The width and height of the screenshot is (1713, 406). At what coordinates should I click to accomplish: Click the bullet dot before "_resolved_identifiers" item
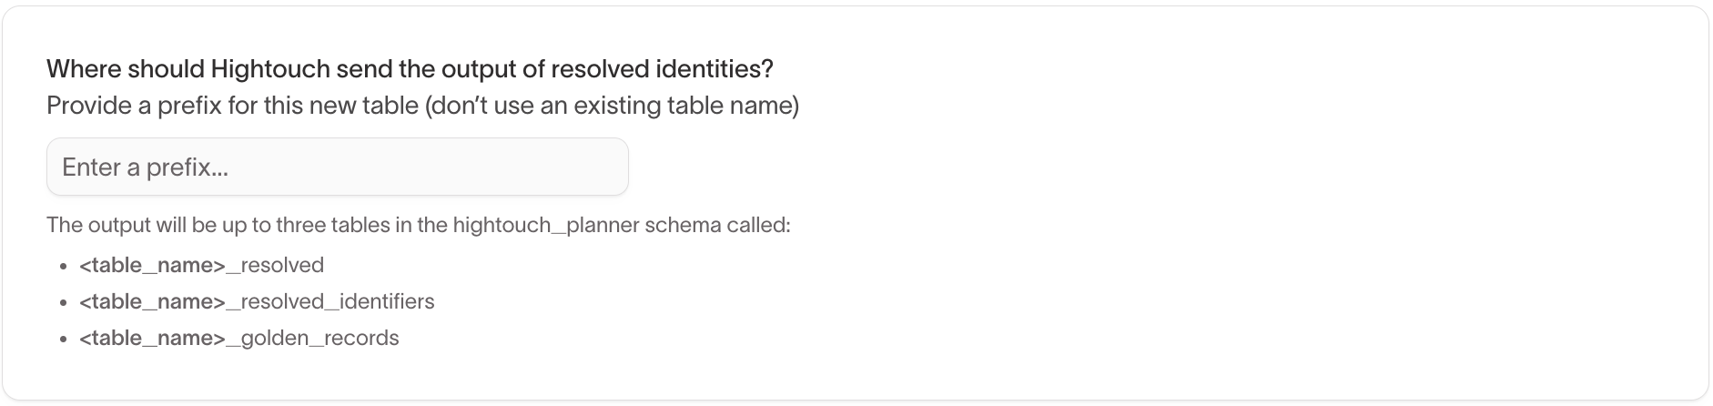coord(63,303)
